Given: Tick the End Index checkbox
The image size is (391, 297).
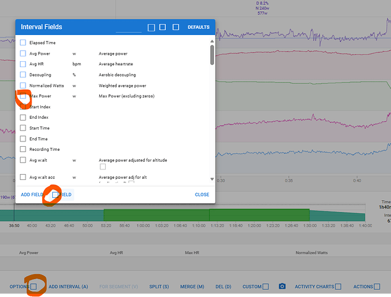Looking at the screenshot, I should point(23,117).
